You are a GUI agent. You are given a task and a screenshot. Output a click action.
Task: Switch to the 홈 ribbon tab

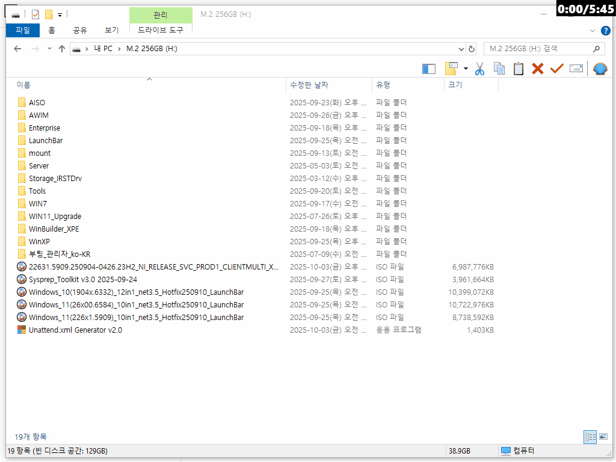click(x=52, y=30)
